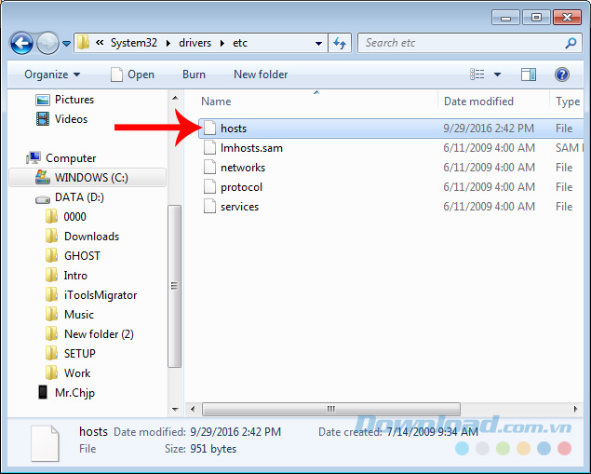Image resolution: width=591 pixels, height=474 pixels.
Task: Open the Work folder
Action: pyautogui.click(x=68, y=373)
